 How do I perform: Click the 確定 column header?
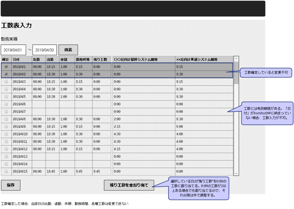(6, 60)
